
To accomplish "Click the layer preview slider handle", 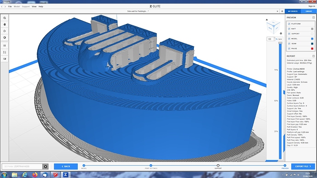I will click(280, 43).
